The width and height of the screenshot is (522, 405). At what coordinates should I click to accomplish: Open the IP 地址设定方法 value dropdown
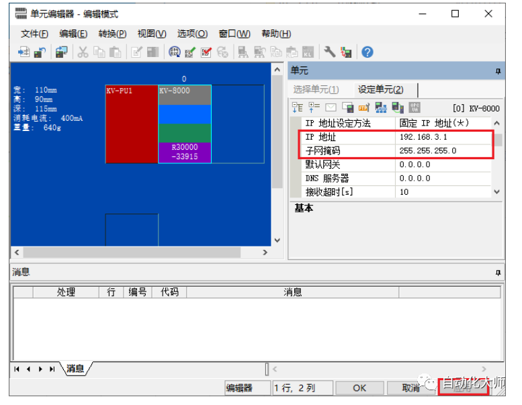pyautogui.click(x=445, y=124)
